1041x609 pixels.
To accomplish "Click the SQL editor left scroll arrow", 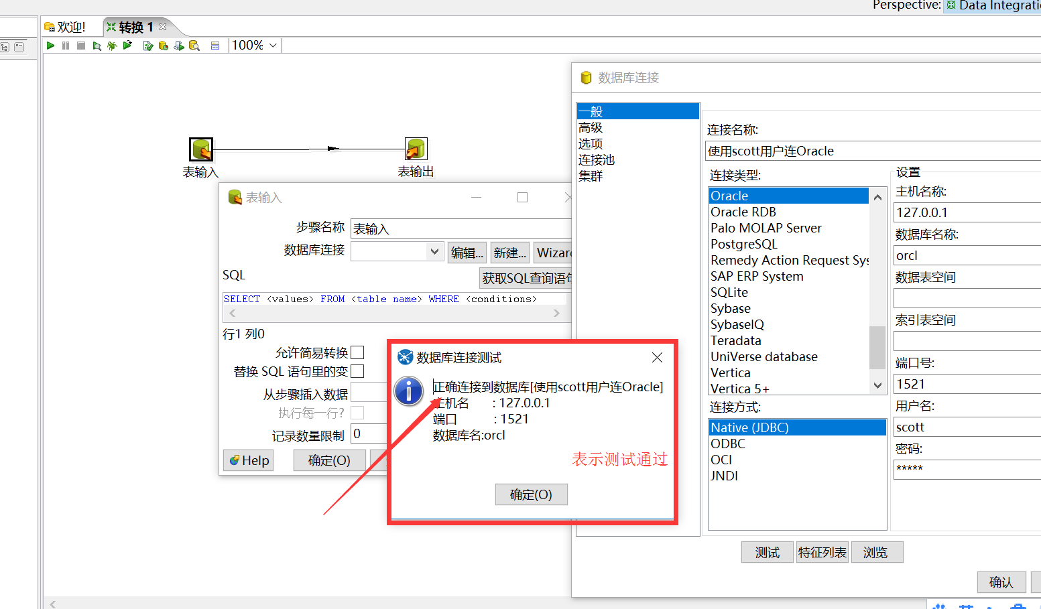I will [x=233, y=313].
